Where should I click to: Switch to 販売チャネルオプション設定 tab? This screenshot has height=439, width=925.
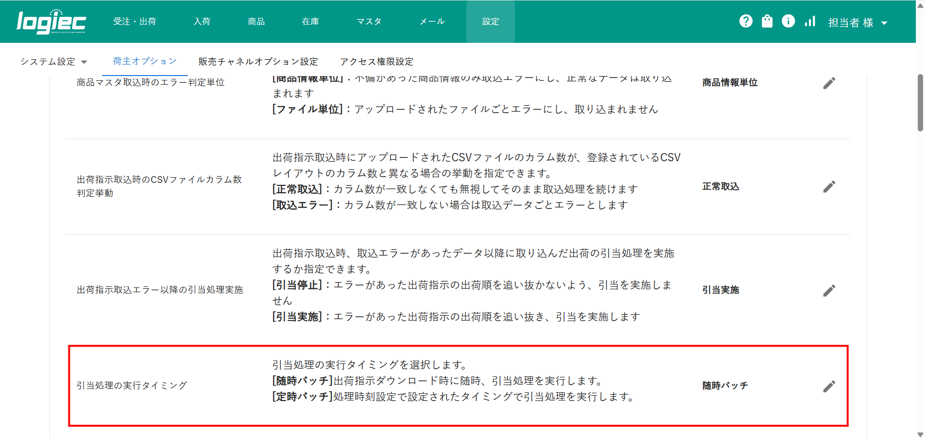(258, 62)
